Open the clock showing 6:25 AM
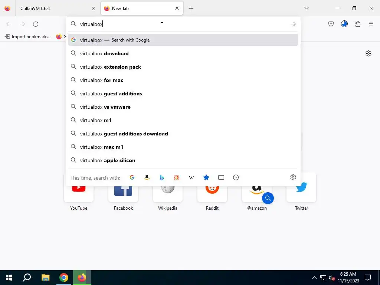380x285 pixels. (348, 278)
